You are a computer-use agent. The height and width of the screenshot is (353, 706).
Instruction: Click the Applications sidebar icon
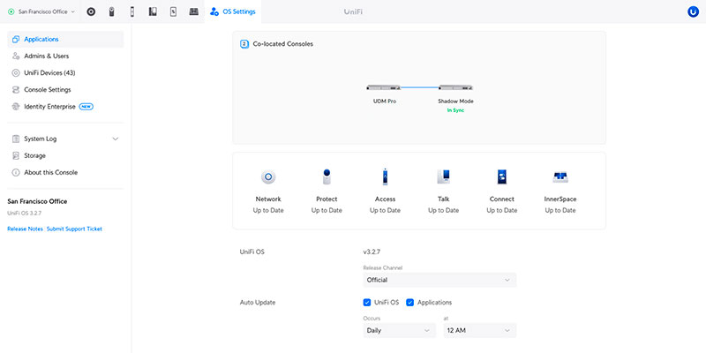(16, 39)
